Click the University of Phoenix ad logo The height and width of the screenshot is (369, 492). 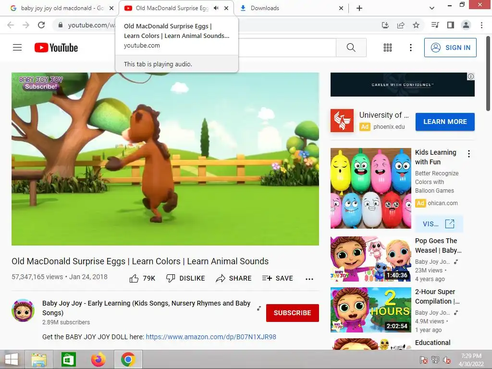click(x=342, y=121)
